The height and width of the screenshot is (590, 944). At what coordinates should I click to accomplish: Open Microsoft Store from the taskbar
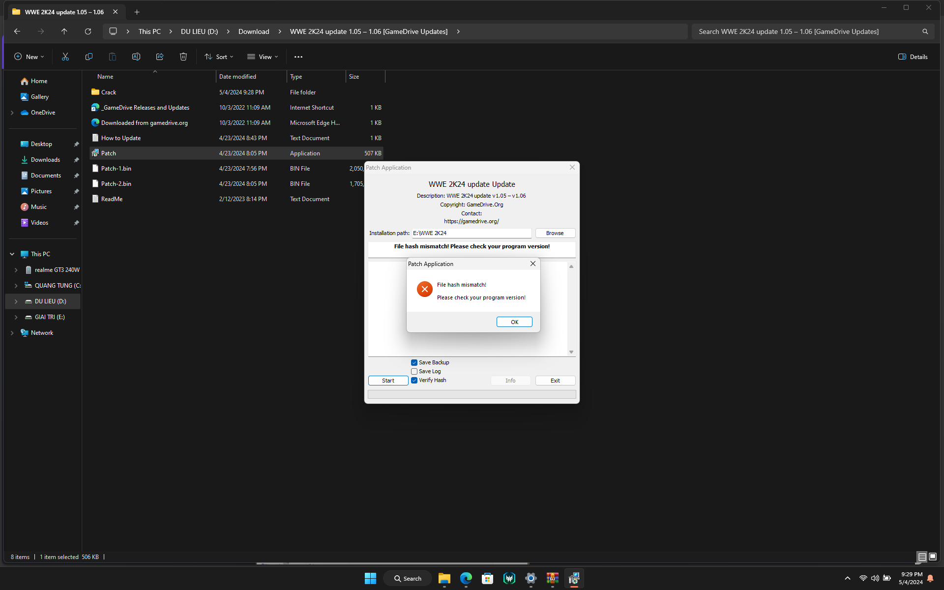(488, 578)
